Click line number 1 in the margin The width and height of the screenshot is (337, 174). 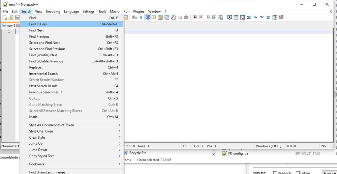[x=9, y=32]
